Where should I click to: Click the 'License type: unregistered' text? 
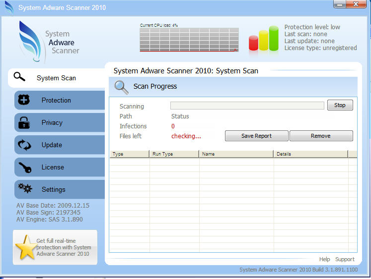[320, 48]
